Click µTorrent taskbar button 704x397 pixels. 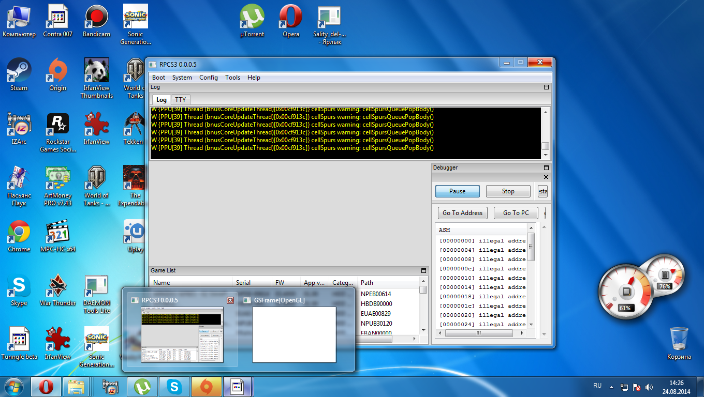click(x=142, y=387)
